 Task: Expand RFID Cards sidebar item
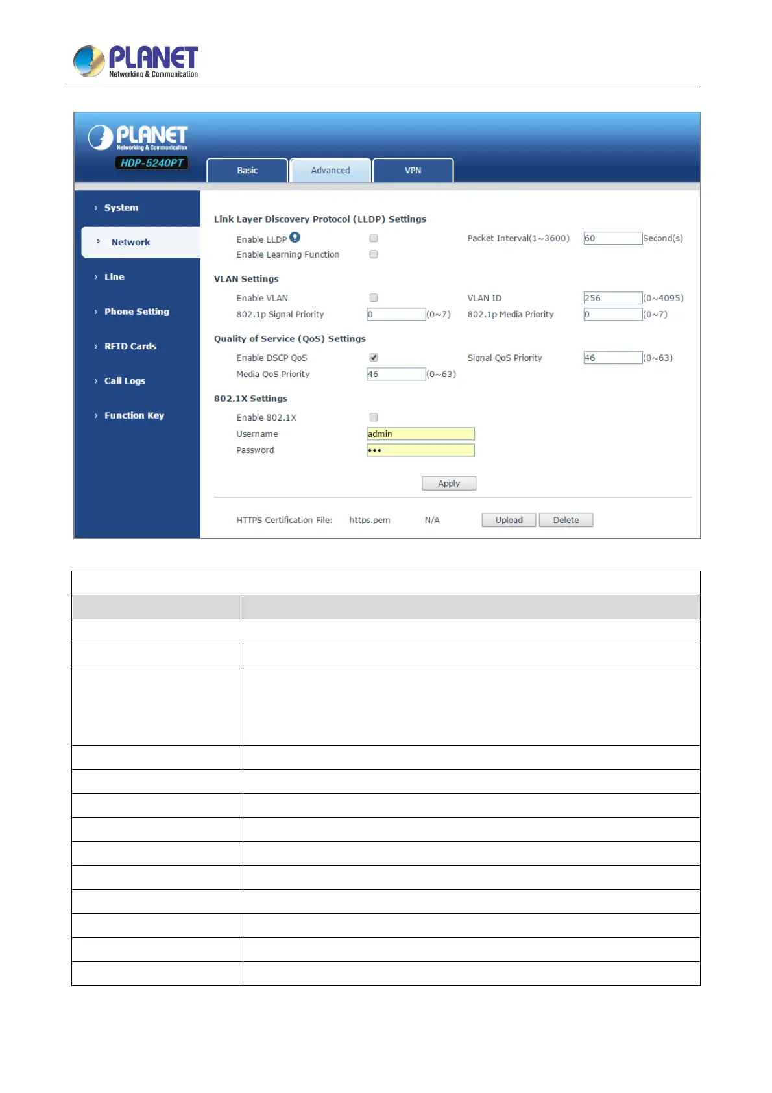pyautogui.click(x=130, y=346)
